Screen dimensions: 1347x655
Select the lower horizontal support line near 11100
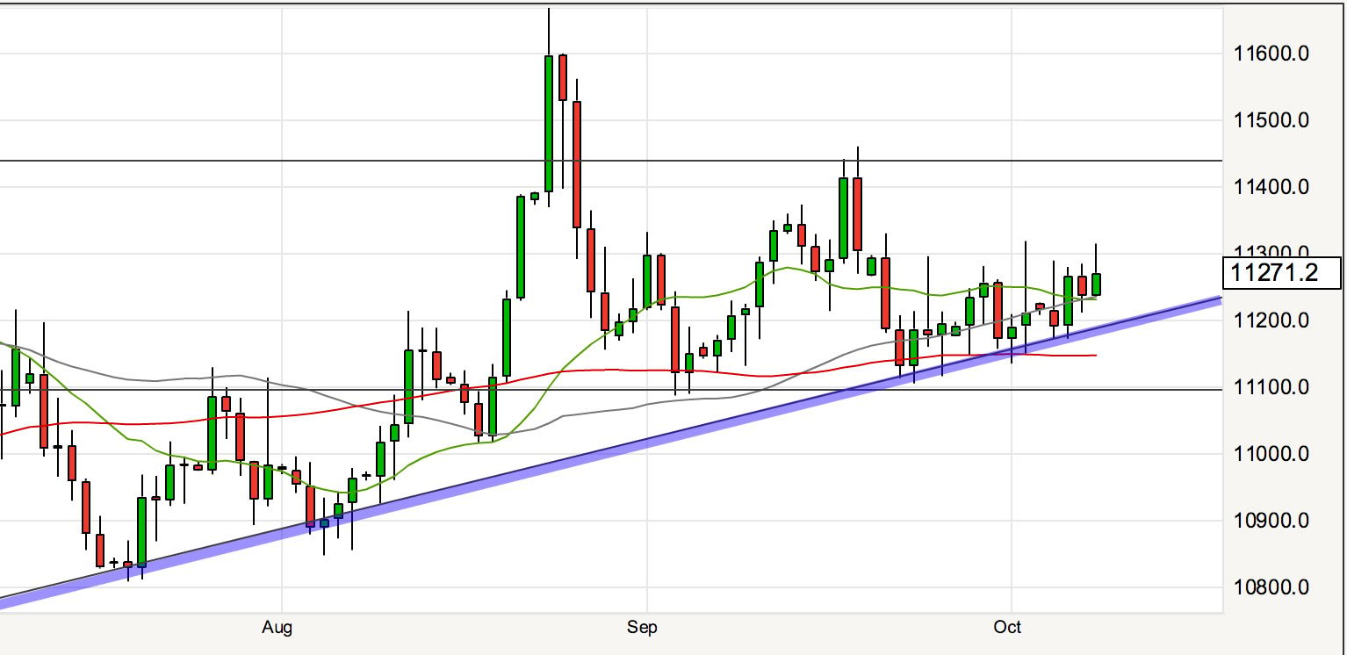(611, 389)
